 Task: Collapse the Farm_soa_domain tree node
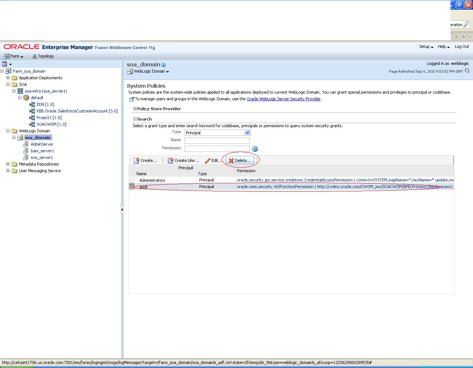[2, 71]
